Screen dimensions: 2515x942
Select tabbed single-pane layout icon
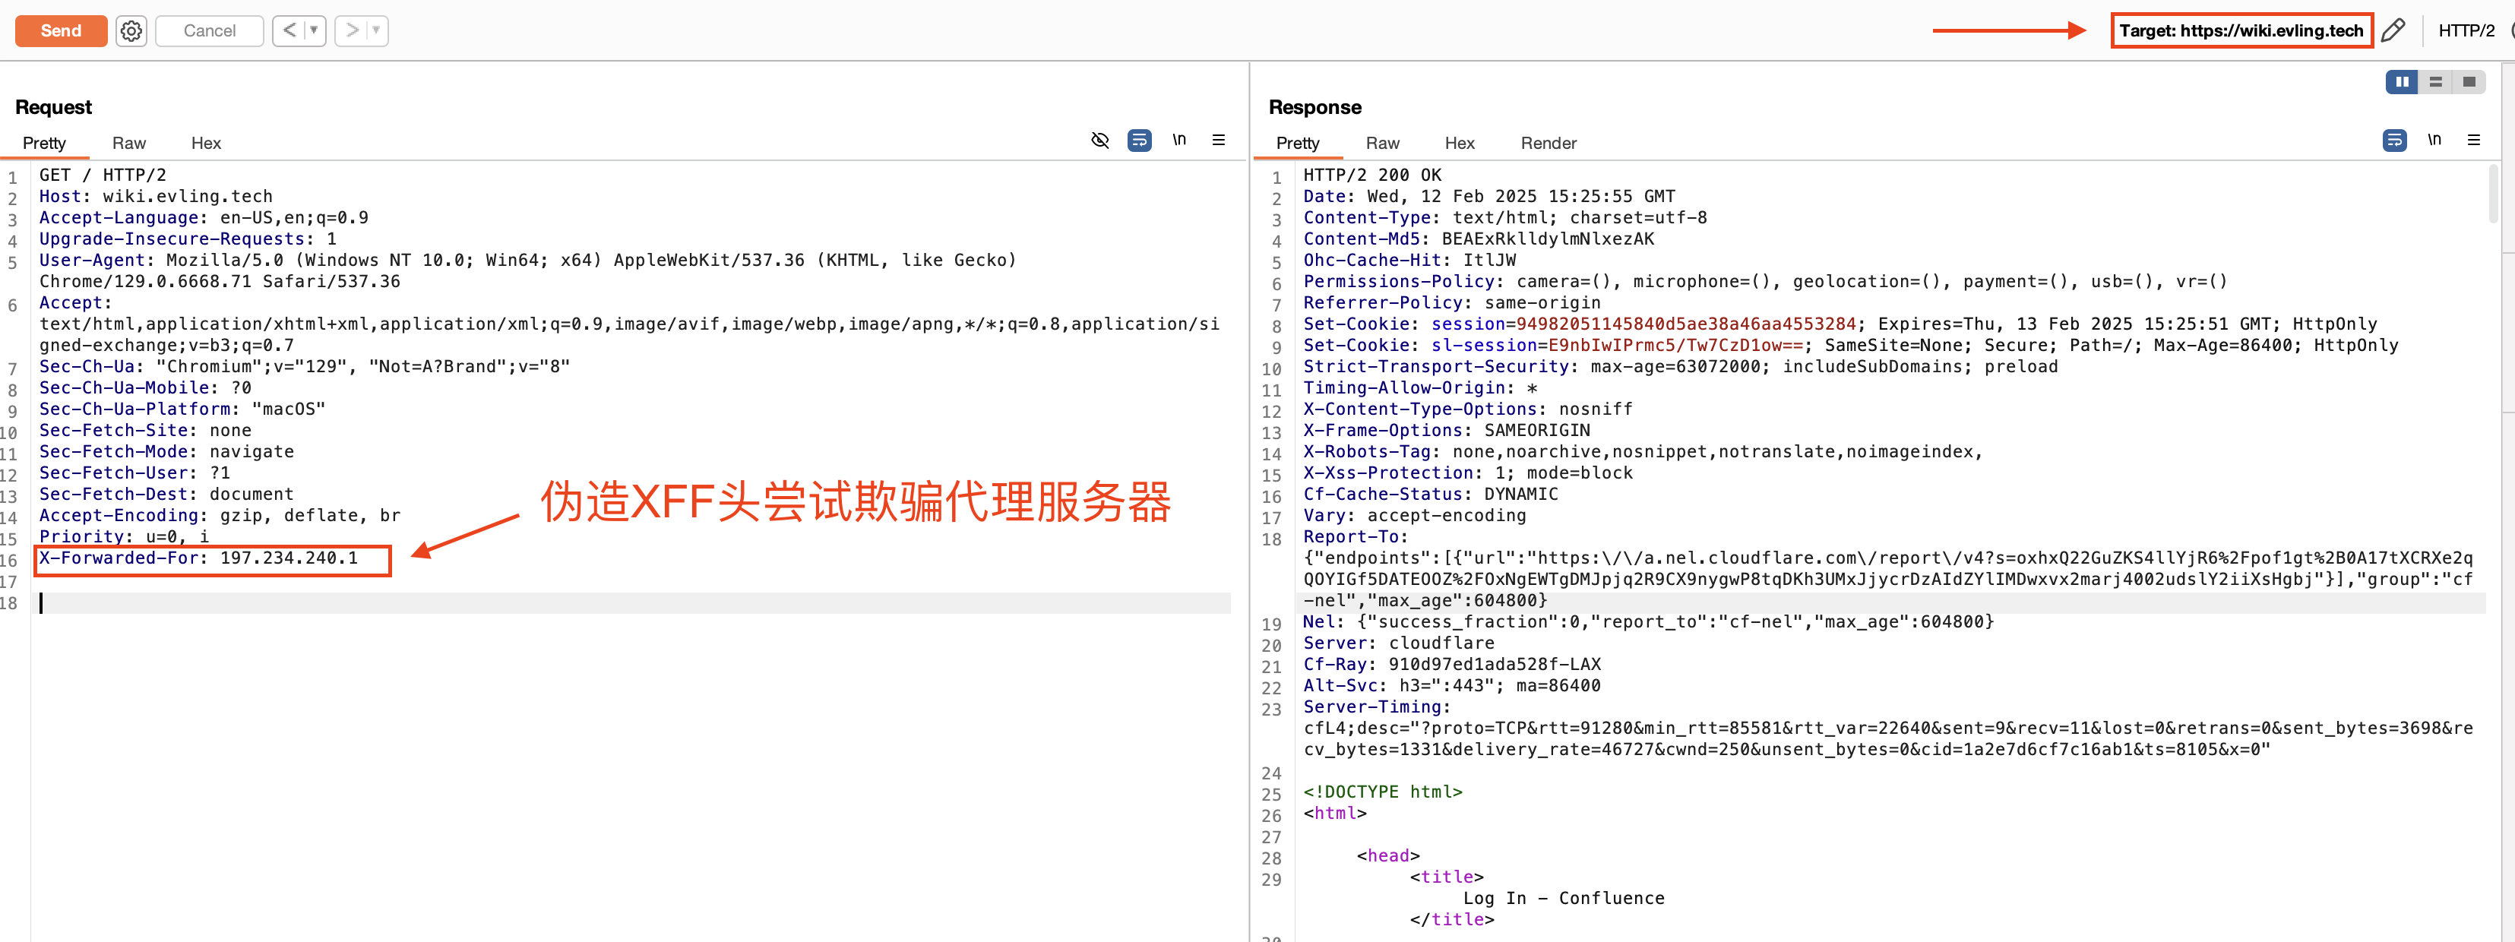(x=2469, y=82)
